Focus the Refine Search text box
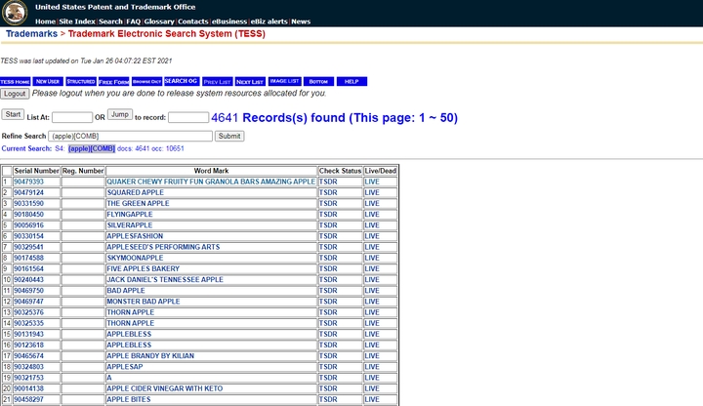This screenshot has width=703, height=406. (x=130, y=136)
